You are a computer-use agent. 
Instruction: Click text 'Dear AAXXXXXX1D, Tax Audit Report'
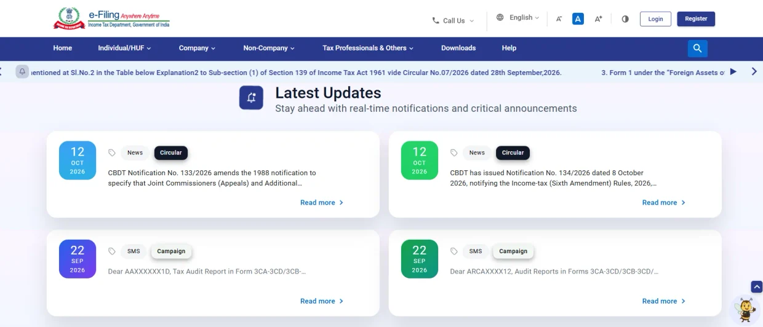click(207, 272)
